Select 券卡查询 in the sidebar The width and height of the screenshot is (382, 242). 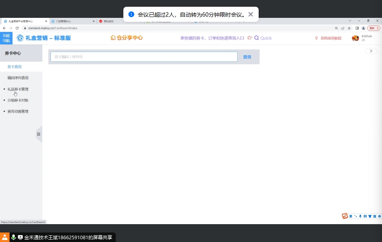pos(15,67)
